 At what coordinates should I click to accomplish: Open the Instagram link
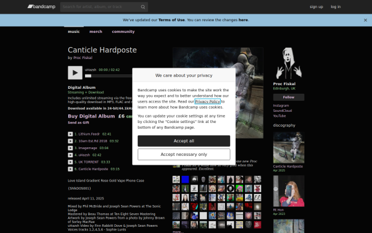281,106
